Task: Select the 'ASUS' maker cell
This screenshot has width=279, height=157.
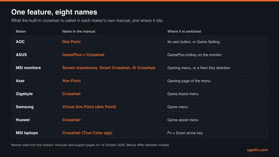Action: 21,55
